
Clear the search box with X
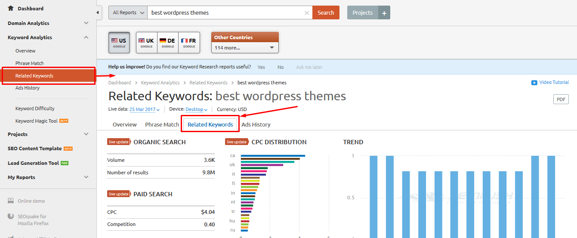[307, 13]
